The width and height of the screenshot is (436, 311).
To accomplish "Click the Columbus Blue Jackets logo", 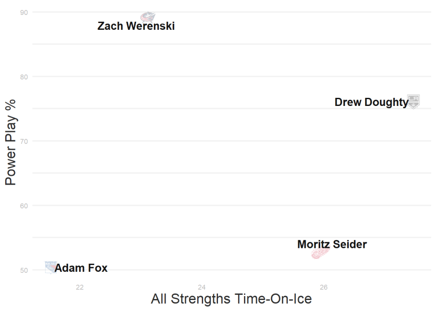I will pyautogui.click(x=148, y=17).
